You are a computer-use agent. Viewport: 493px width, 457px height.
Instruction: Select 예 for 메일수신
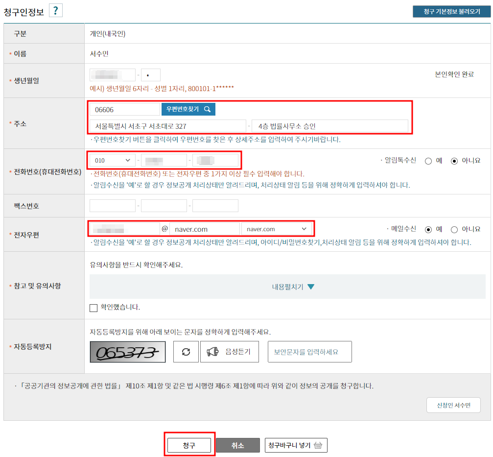(x=428, y=229)
